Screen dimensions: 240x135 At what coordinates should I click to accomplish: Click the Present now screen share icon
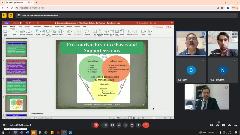(125, 125)
